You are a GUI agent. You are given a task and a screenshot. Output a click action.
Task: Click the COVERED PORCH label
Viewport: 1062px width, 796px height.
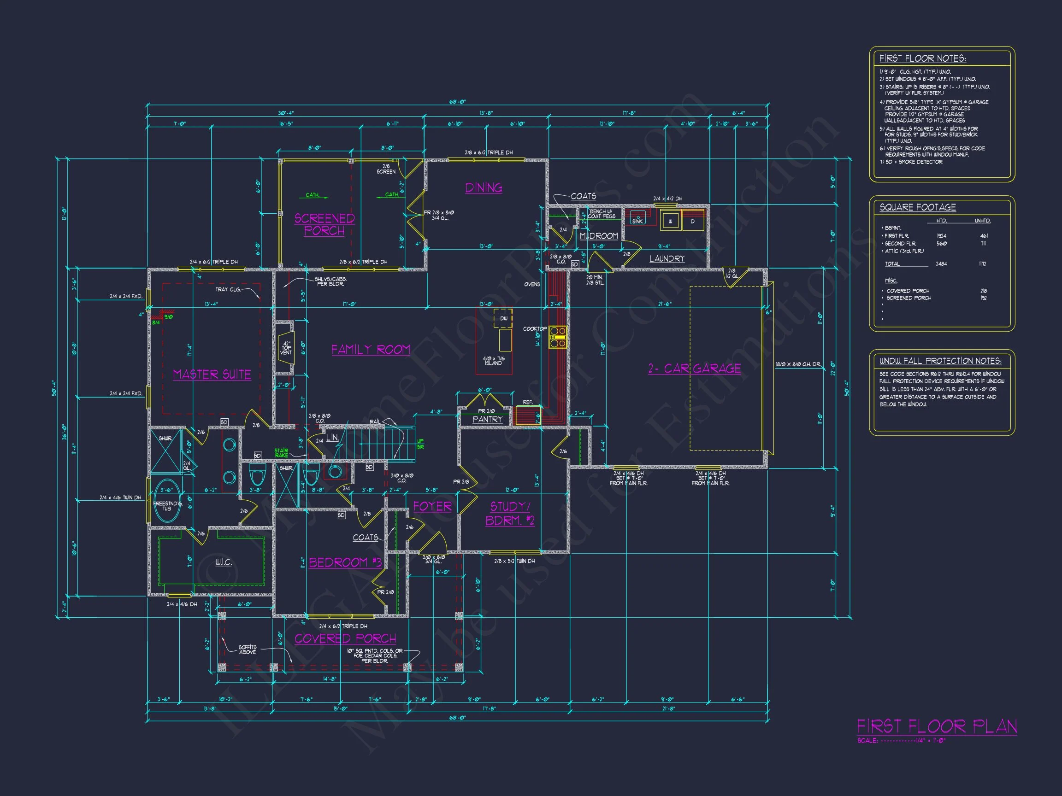click(345, 638)
